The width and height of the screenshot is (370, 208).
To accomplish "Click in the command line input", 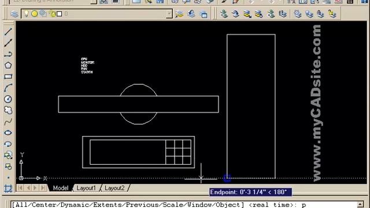I will 184,205.
